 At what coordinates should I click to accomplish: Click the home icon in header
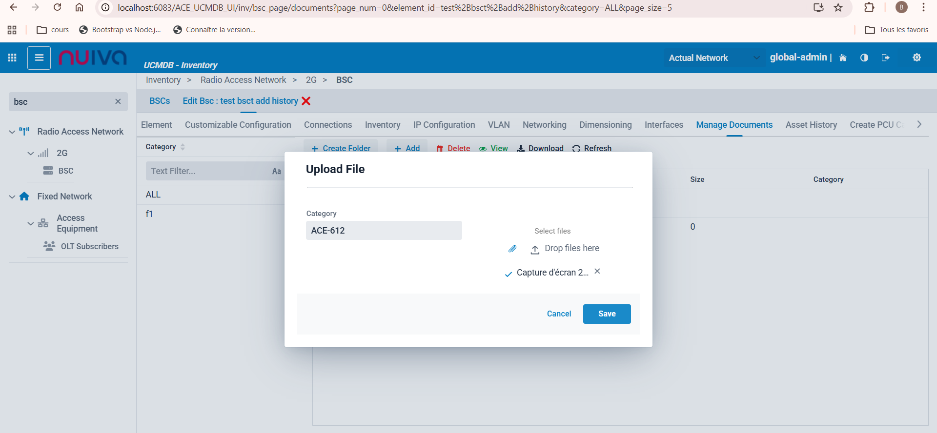[843, 58]
